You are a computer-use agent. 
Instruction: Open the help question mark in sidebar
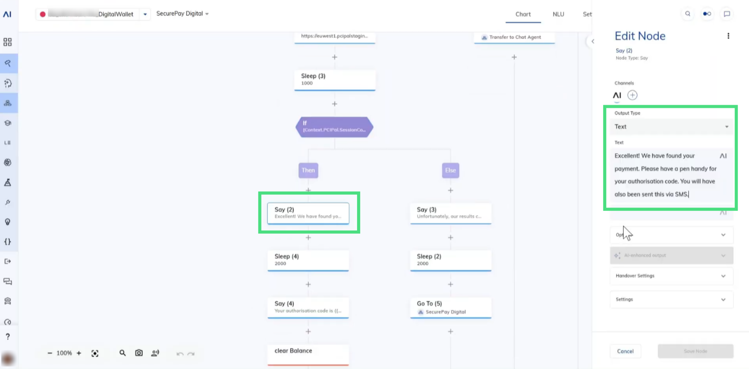point(8,337)
